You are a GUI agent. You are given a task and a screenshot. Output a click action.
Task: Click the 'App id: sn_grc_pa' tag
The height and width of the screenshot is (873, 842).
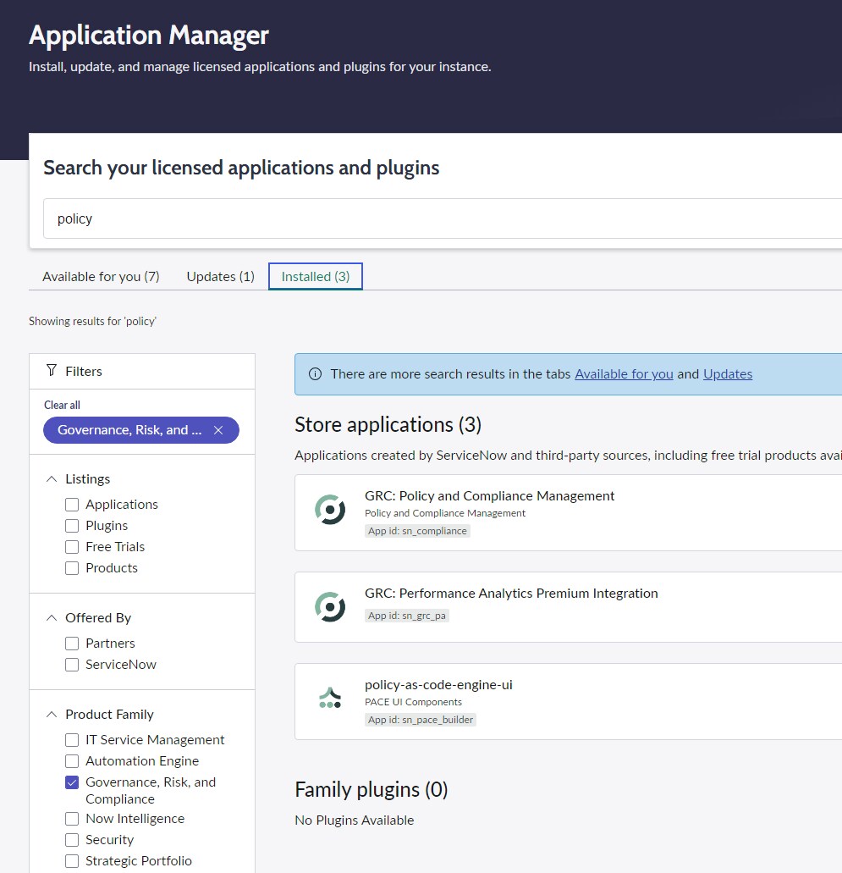click(x=407, y=616)
